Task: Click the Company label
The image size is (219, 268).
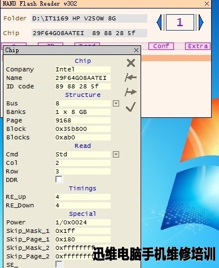Action: point(20,70)
